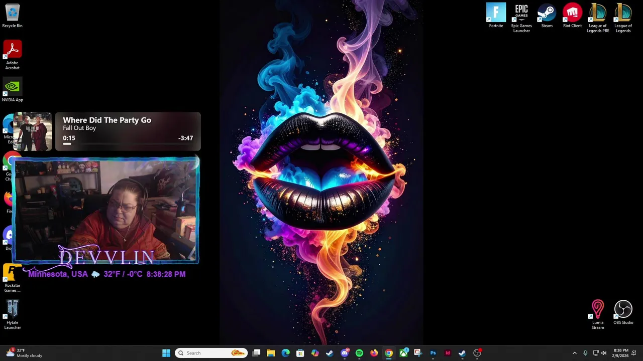Viewport: 643px width, 361px height.
Task: Open Adobe Acrobat desktop shortcut
Action: point(12,55)
